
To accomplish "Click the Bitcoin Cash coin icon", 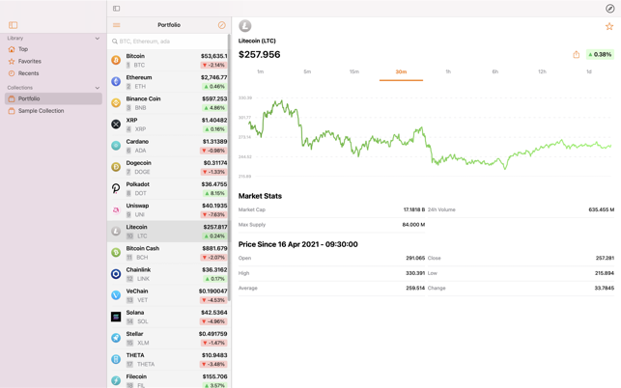I will (x=116, y=253).
